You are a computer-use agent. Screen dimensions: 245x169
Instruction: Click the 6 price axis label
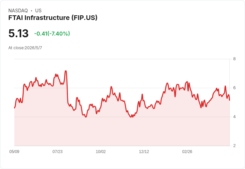(x=234, y=88)
